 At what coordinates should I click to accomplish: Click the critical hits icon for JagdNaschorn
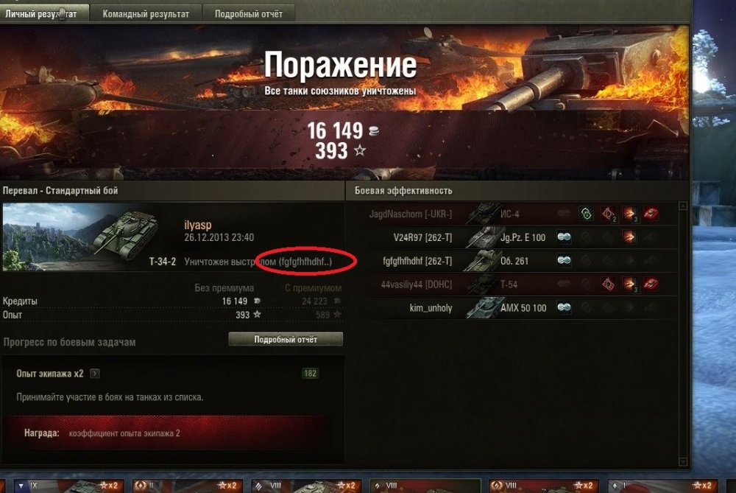click(609, 214)
